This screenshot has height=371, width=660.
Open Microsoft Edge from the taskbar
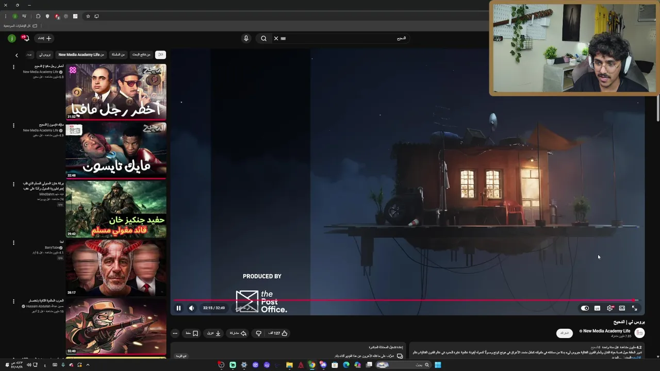346,365
